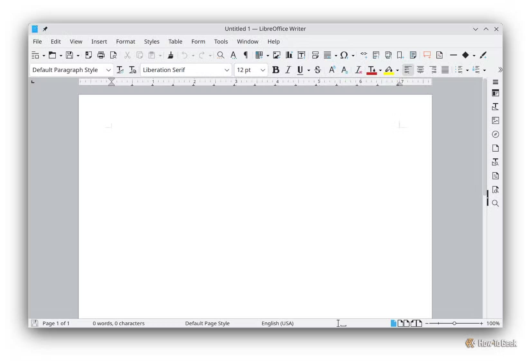
Task: Click the Insert Image icon
Action: (x=277, y=55)
